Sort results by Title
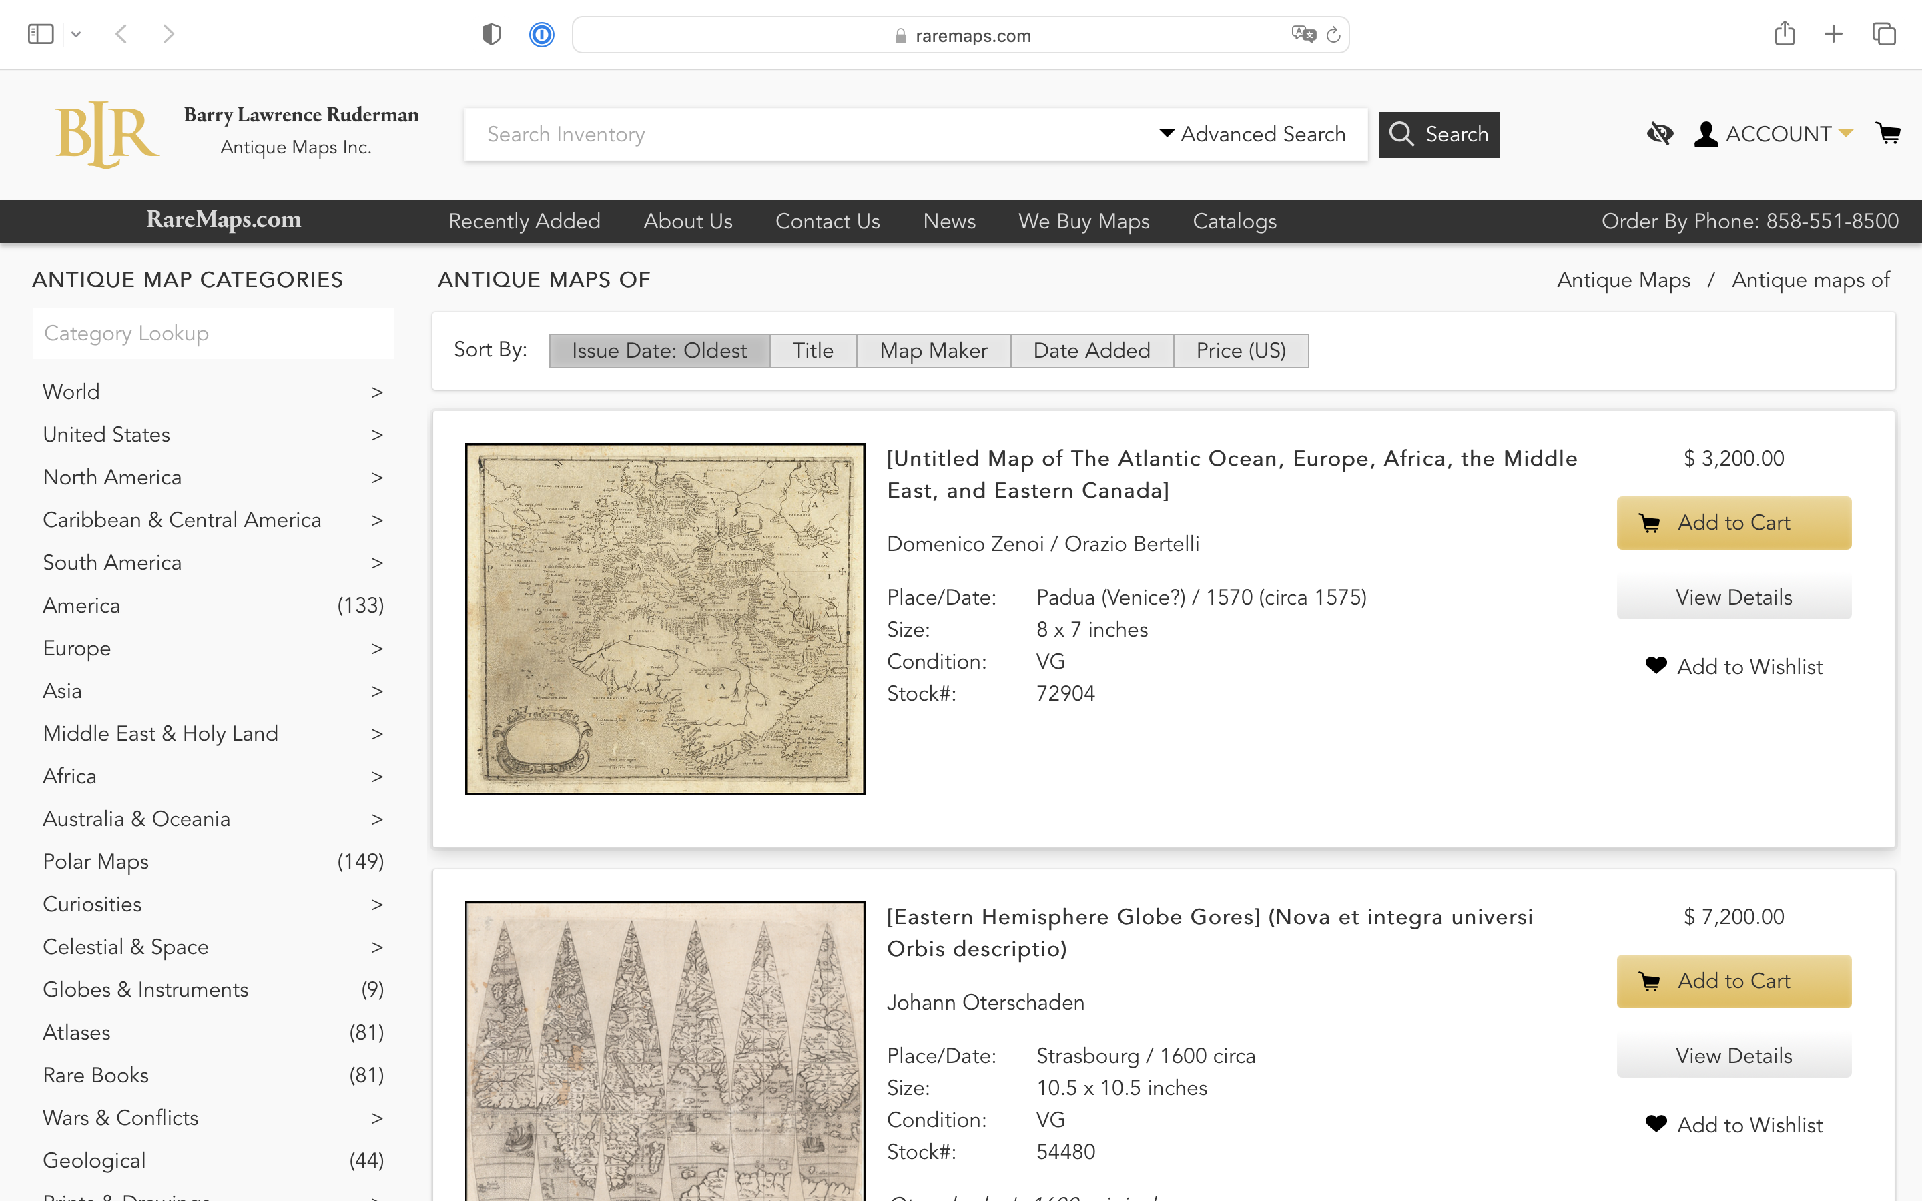This screenshot has height=1201, width=1922. [814, 350]
